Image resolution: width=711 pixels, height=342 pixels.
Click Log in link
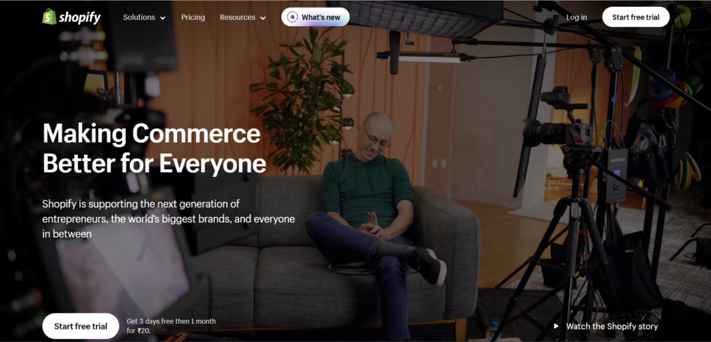577,17
